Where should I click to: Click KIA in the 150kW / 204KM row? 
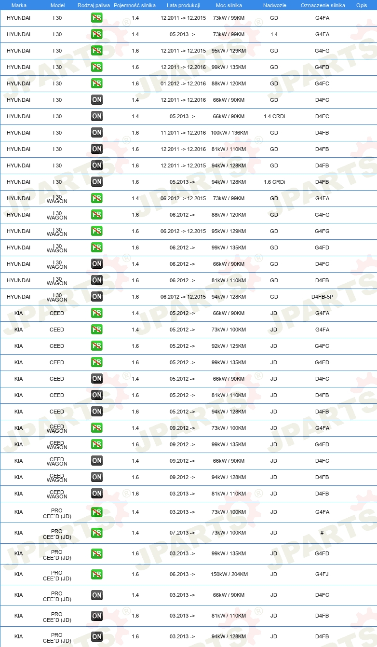(x=19, y=574)
